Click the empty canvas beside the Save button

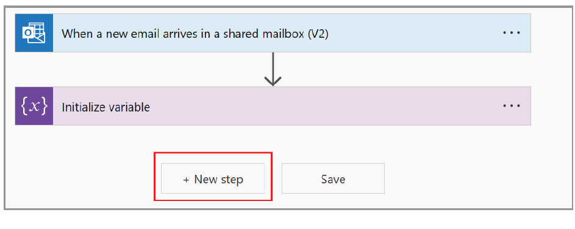(459, 178)
